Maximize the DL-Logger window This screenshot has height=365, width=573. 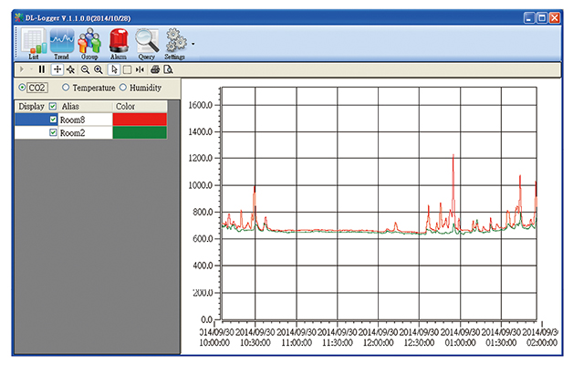pyautogui.click(x=542, y=18)
